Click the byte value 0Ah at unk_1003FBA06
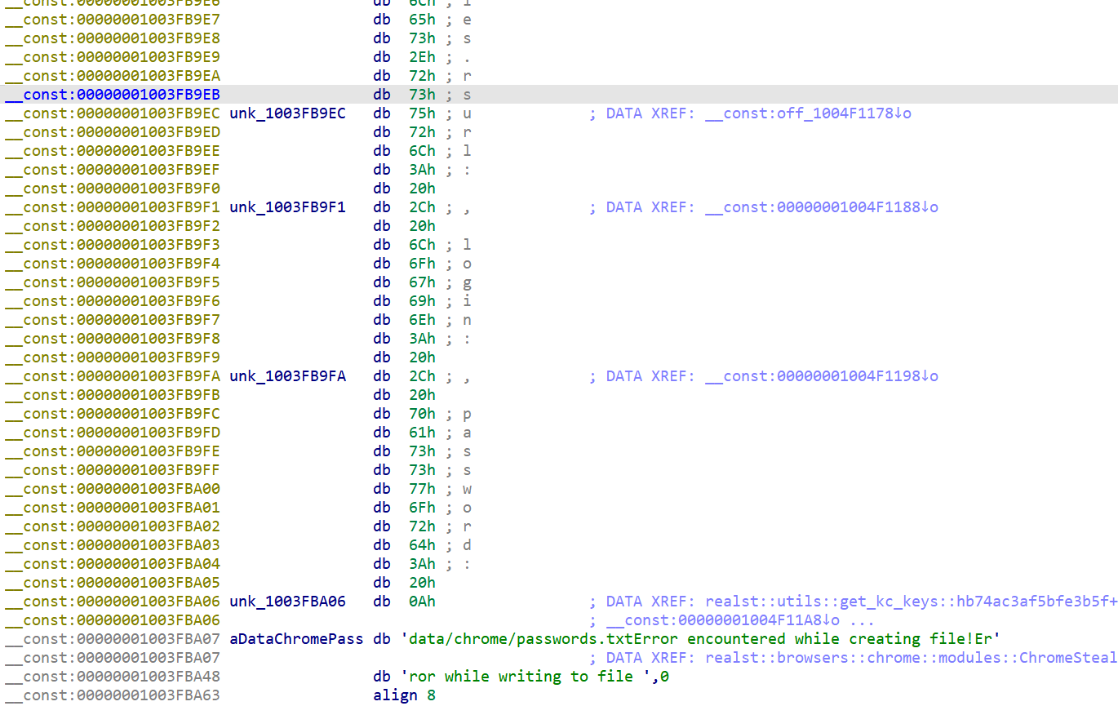Screen dimensions: 1118x706 point(423,601)
